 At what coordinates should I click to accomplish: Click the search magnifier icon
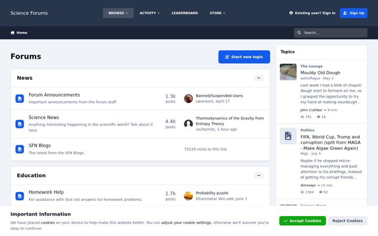(299, 33)
